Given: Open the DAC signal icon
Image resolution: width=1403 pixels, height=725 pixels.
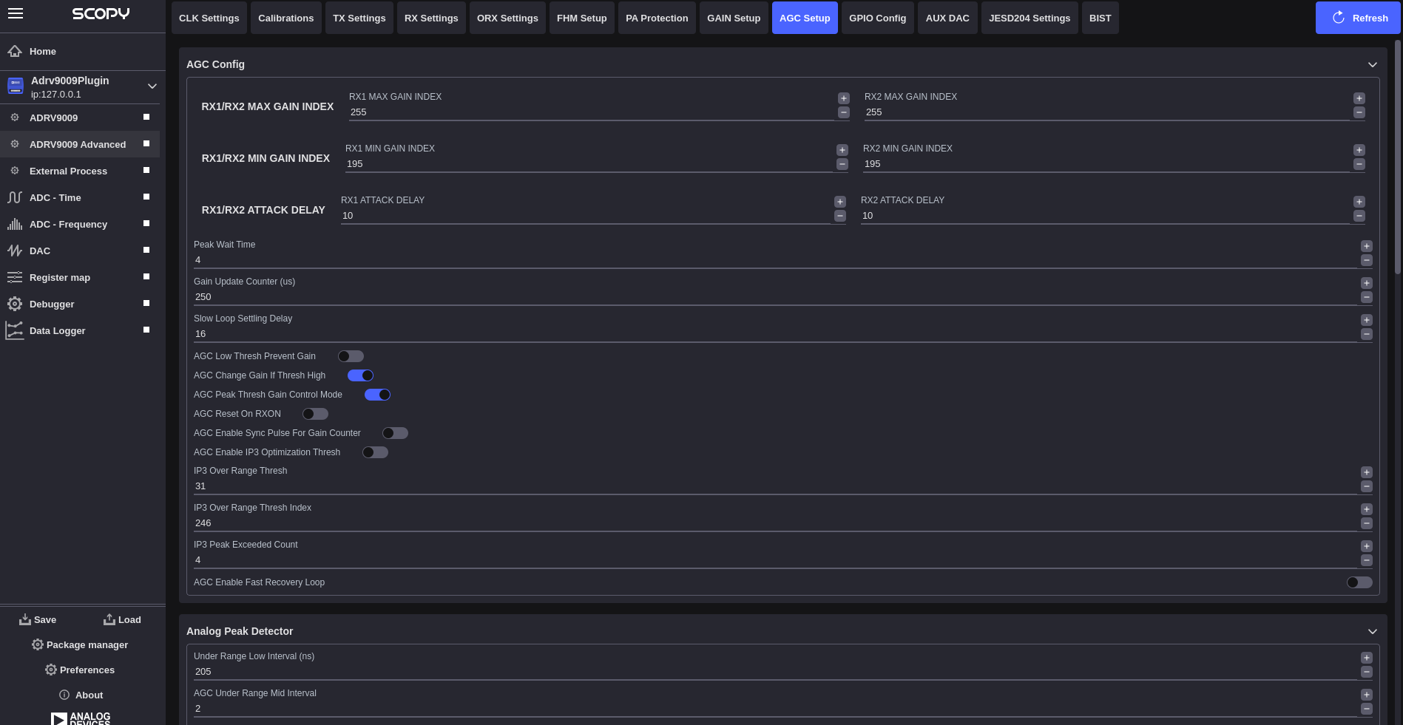Looking at the screenshot, I should tap(15, 251).
